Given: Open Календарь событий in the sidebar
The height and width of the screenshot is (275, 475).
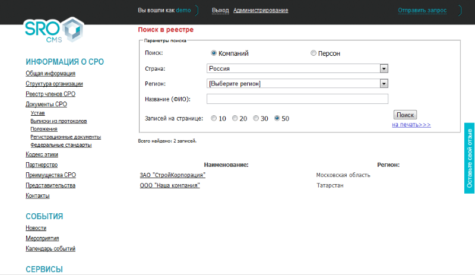Looking at the screenshot, I should [x=50, y=249].
